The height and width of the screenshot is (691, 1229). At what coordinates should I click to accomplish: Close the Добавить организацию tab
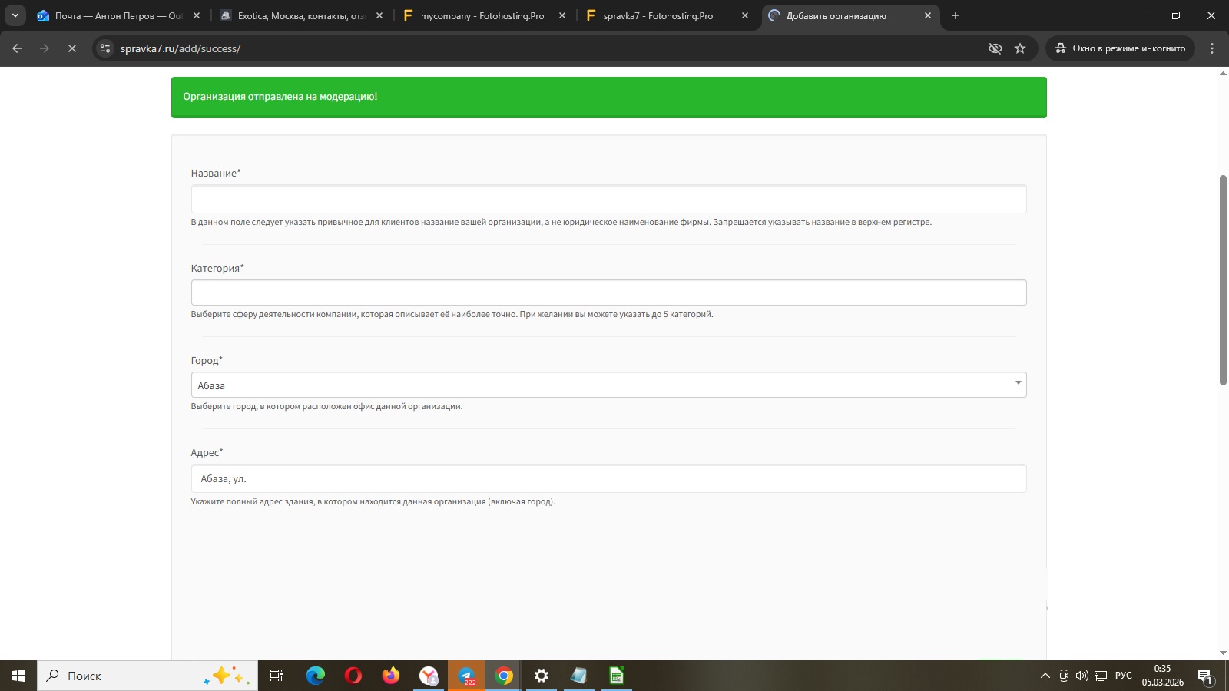[x=928, y=15]
